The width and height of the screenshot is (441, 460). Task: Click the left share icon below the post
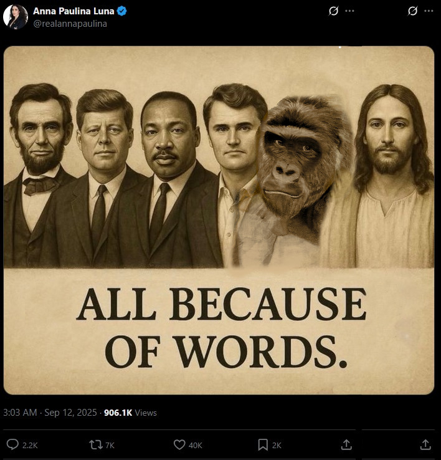click(346, 444)
